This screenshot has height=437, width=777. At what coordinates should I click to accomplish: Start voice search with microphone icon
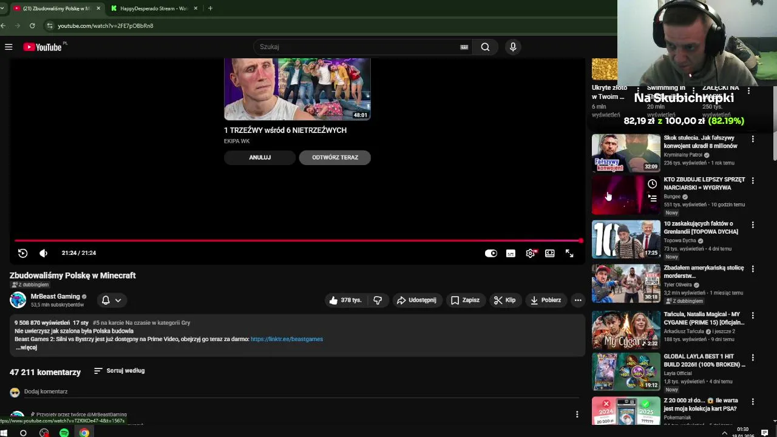(x=513, y=47)
